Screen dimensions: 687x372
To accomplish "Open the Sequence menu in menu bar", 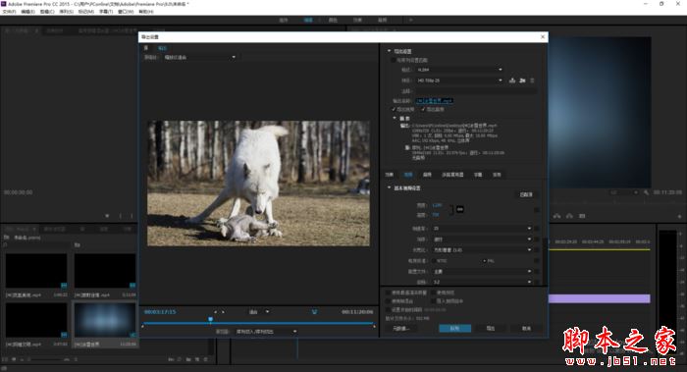I will (66, 12).
